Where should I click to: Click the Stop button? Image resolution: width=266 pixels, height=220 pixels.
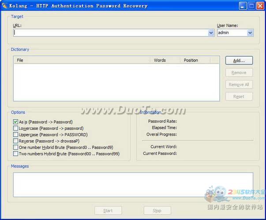(157, 210)
